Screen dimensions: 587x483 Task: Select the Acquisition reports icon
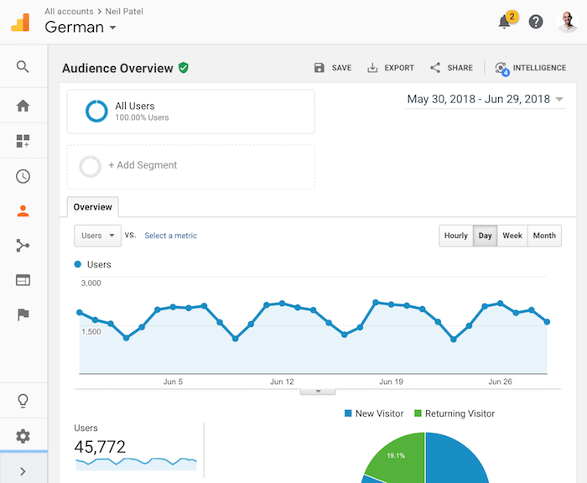tap(23, 246)
